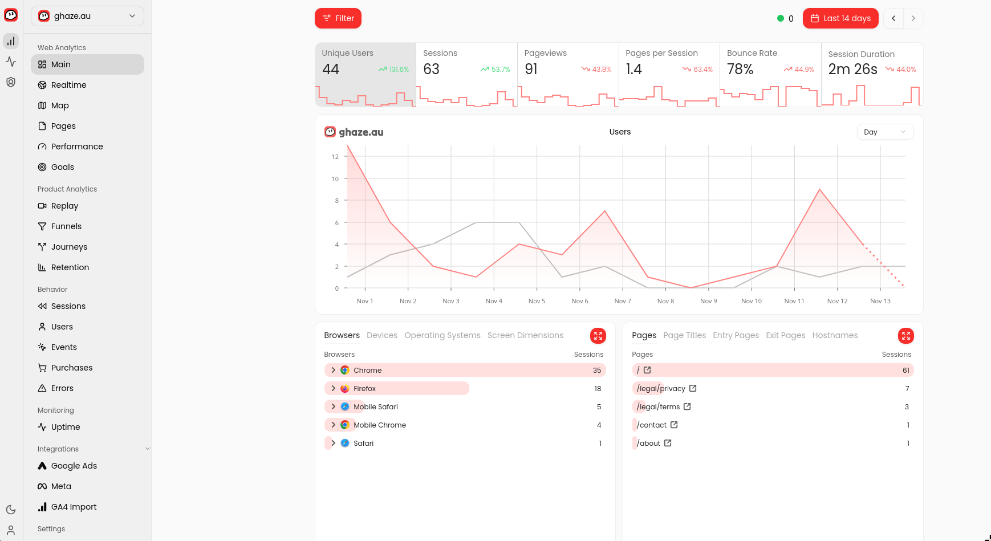The image size is (991, 541).
Task: Open /legal/privacy external link icon
Action: point(693,388)
